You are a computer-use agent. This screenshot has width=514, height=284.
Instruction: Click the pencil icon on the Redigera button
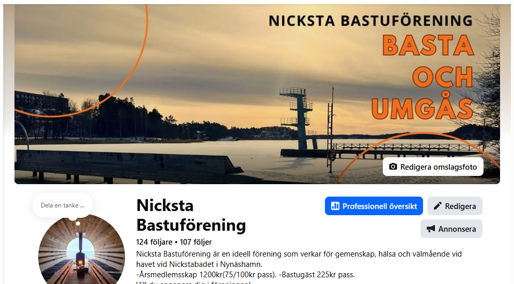click(x=438, y=206)
